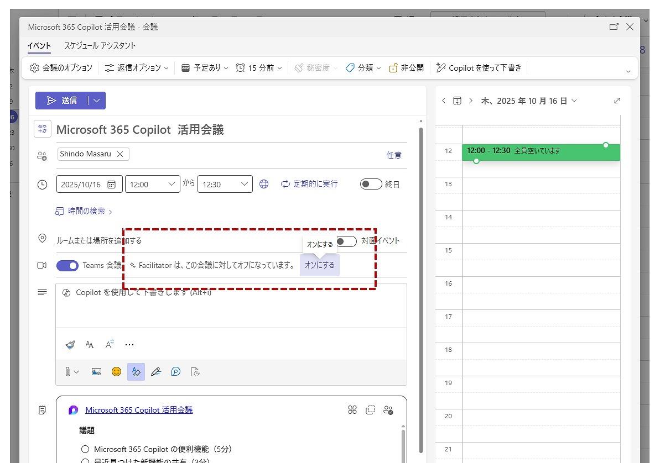Open the 12:30 end time dropdown
Screen dimensions: 660x463
coord(225,184)
